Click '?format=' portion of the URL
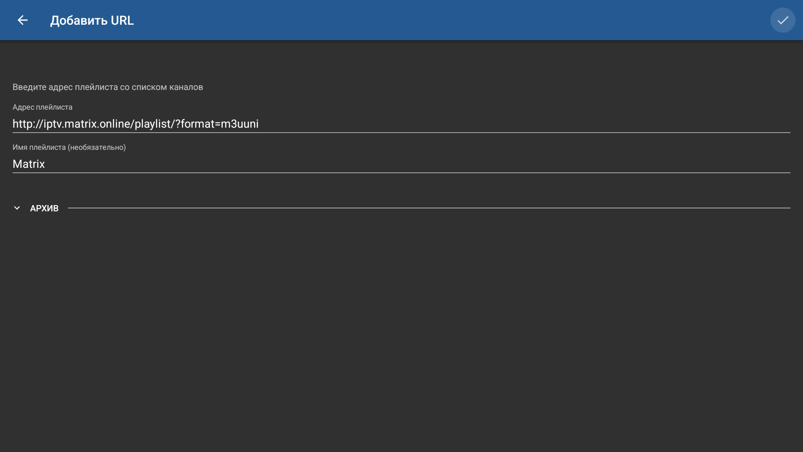 point(197,124)
